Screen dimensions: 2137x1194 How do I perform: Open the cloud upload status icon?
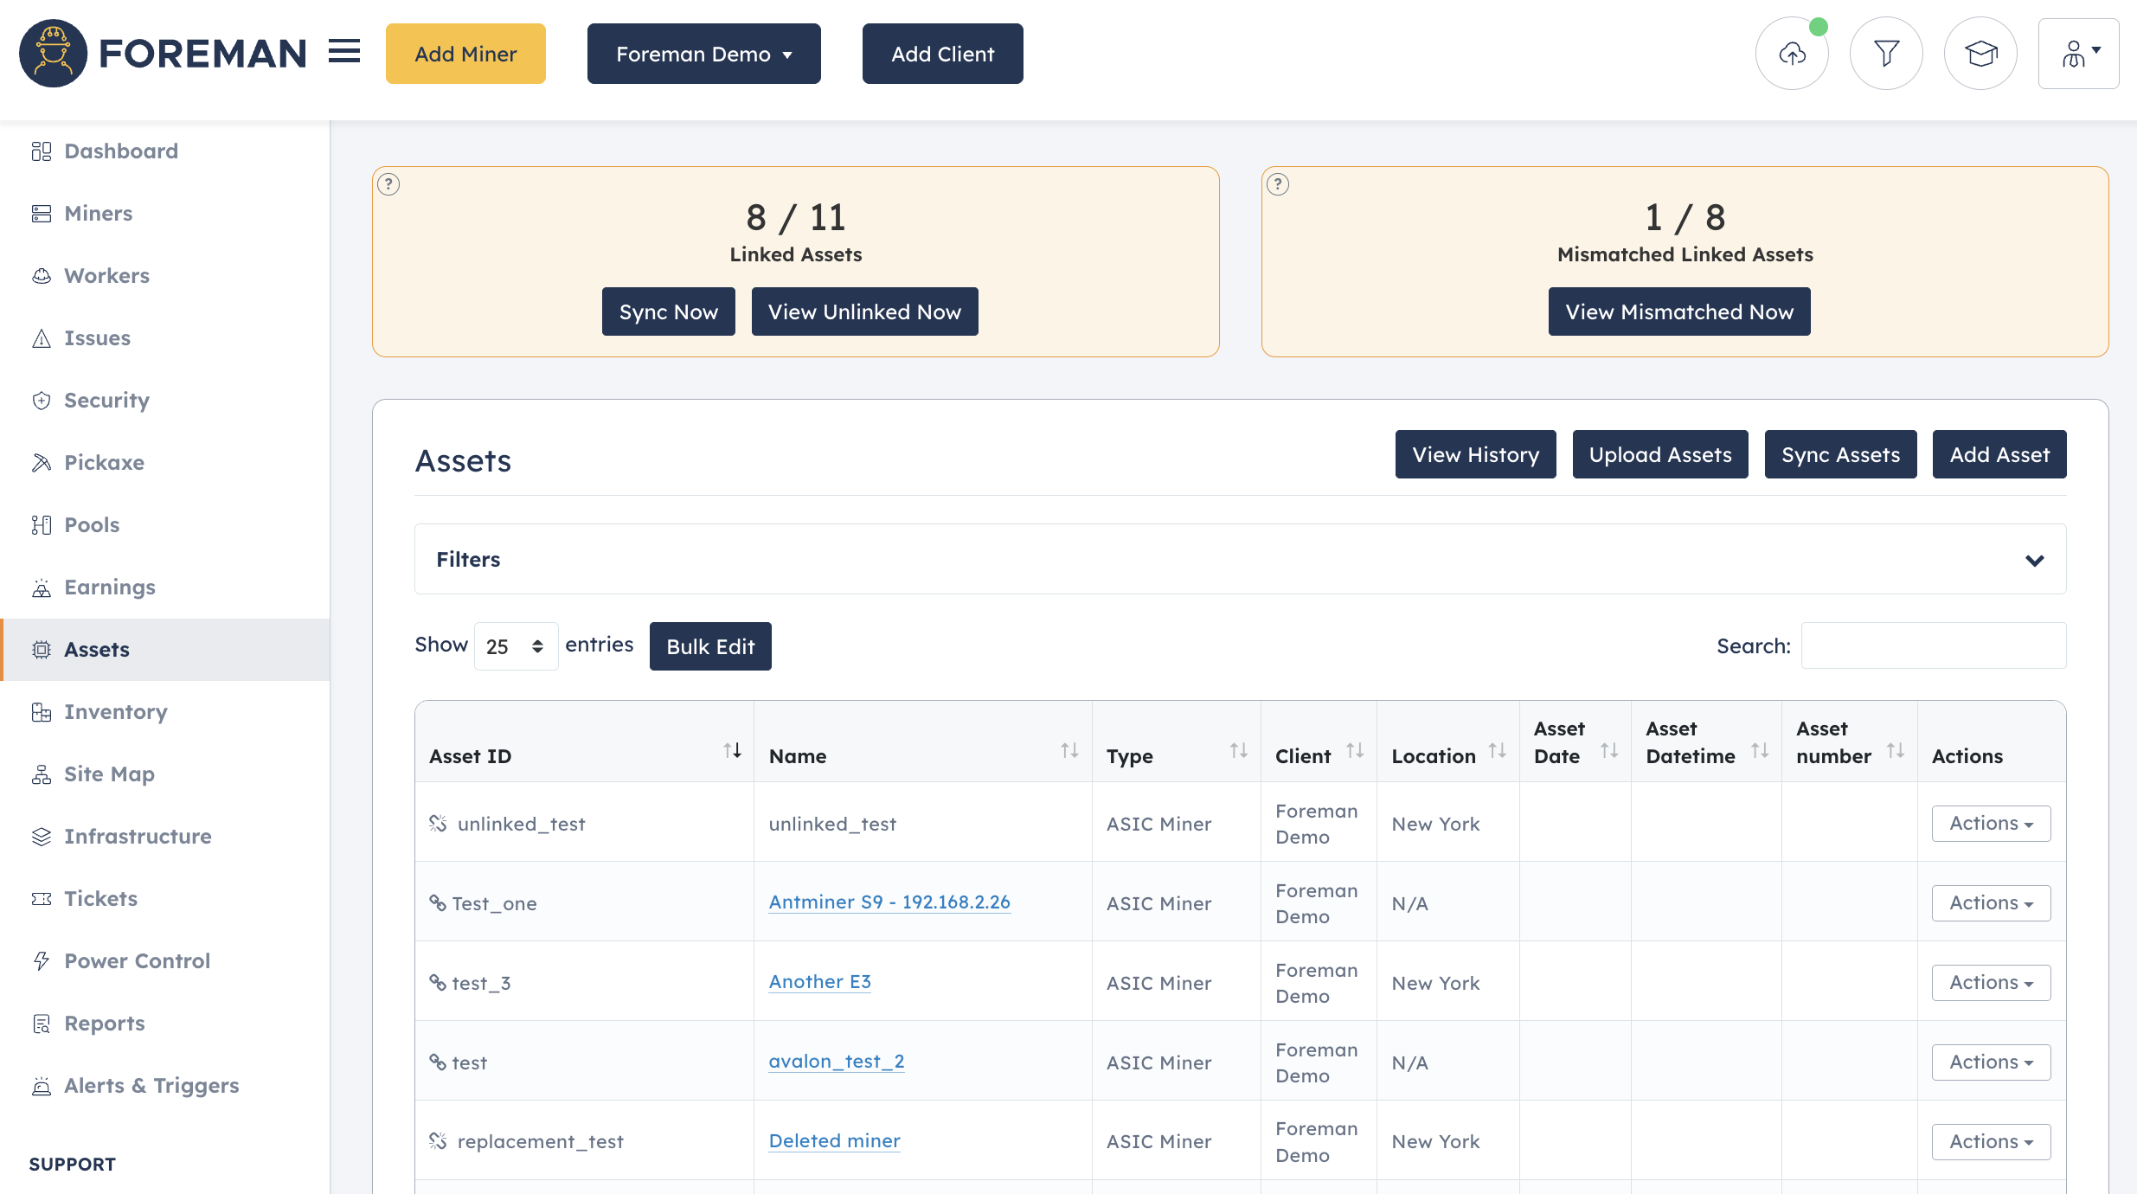pos(1793,54)
